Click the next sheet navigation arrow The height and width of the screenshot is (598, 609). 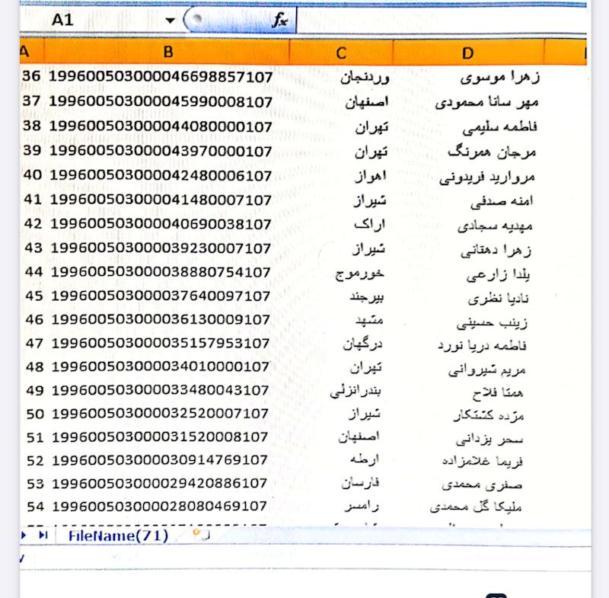[24, 536]
